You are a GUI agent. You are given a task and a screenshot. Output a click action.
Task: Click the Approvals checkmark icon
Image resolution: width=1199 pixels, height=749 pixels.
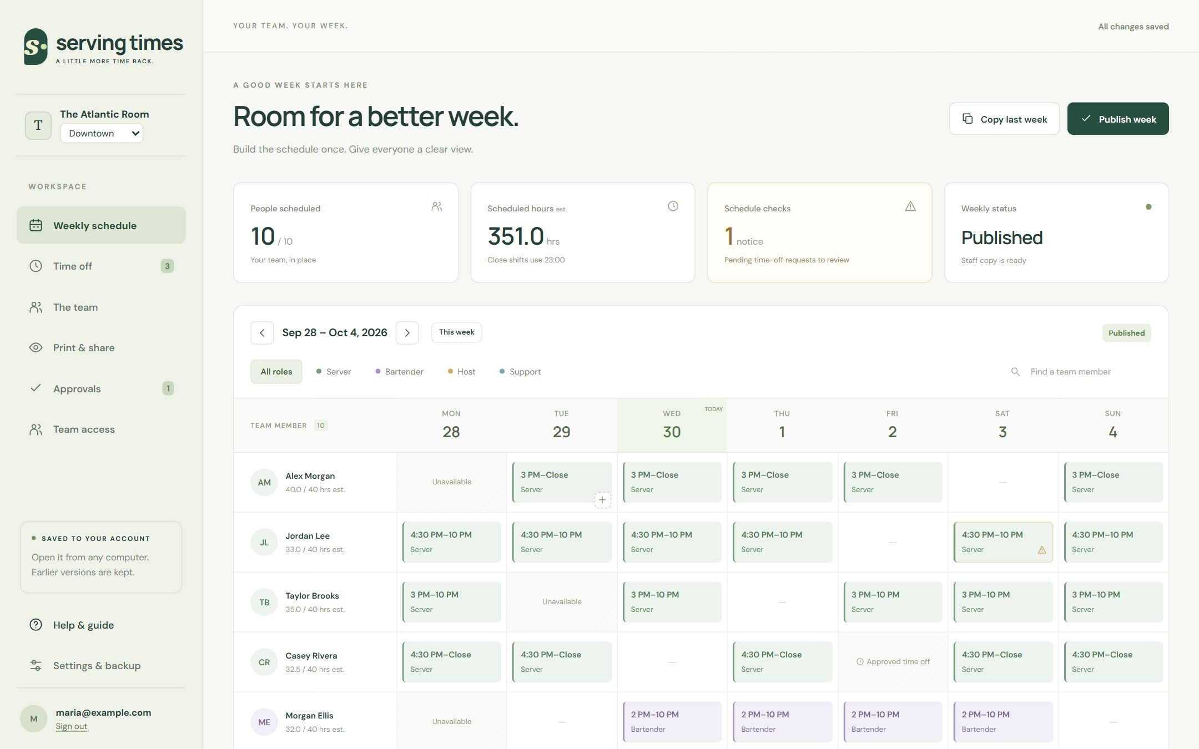tap(36, 388)
